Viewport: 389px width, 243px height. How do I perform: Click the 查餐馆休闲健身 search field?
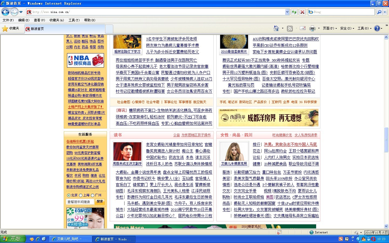coord(80,202)
